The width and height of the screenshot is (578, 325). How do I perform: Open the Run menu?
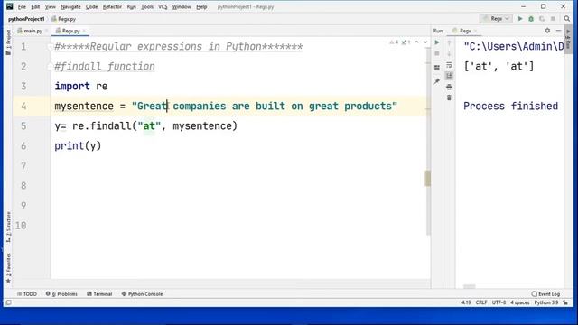pyautogui.click(x=131, y=6)
